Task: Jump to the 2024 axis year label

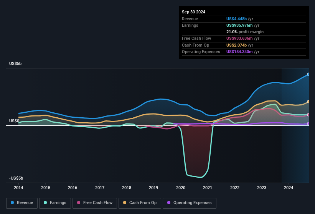Action: point(289,188)
